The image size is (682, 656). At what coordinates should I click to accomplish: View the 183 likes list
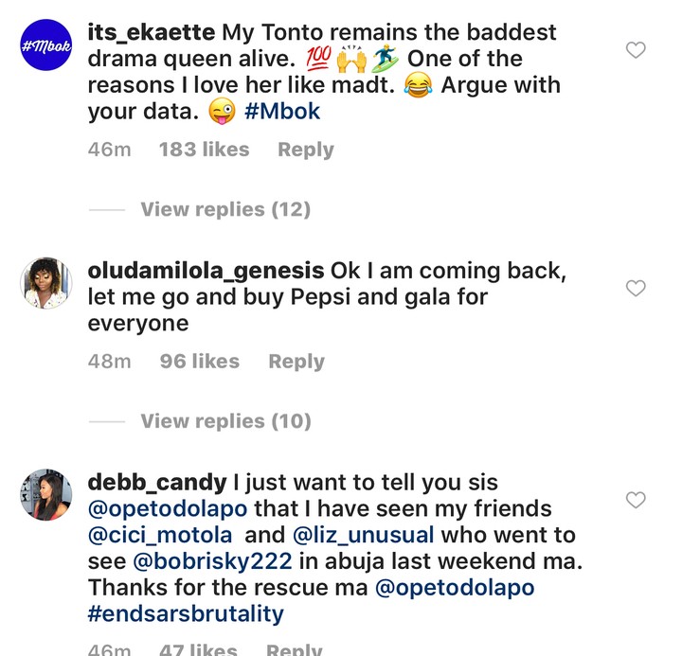204,150
